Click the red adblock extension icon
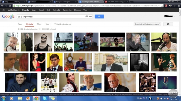Viewport: 181px width, 101px height. click(166, 5)
